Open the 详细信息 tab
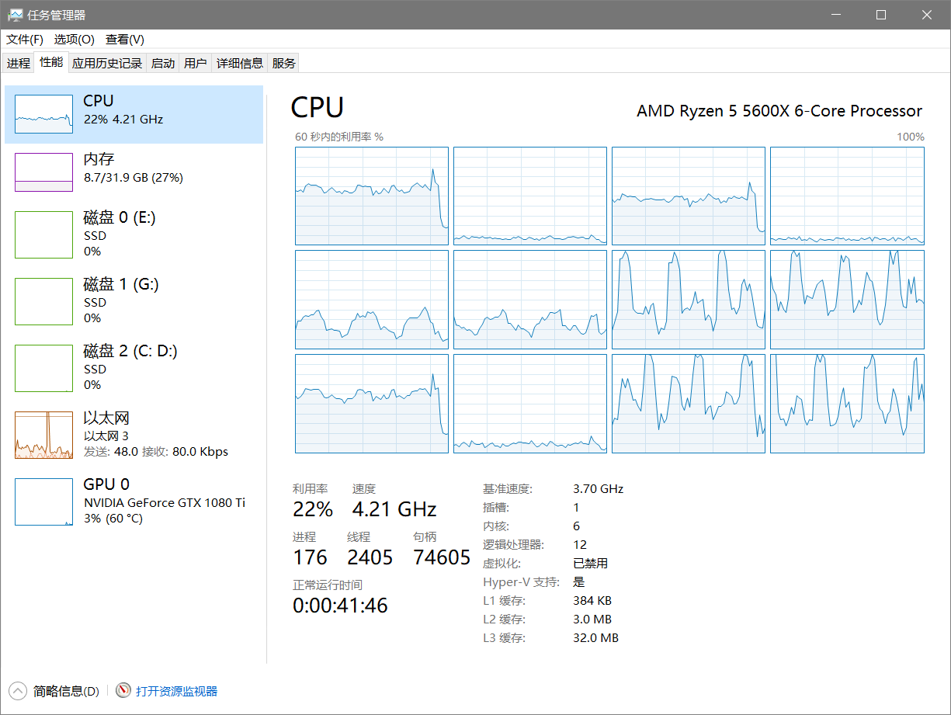 pyautogui.click(x=240, y=64)
